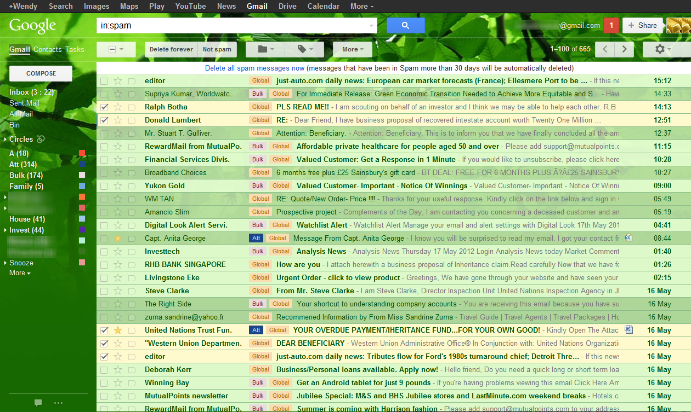The height and width of the screenshot is (412, 691).
Task: Uncheck the United Nations Trust Fun. checkbox
Action: [x=104, y=330]
